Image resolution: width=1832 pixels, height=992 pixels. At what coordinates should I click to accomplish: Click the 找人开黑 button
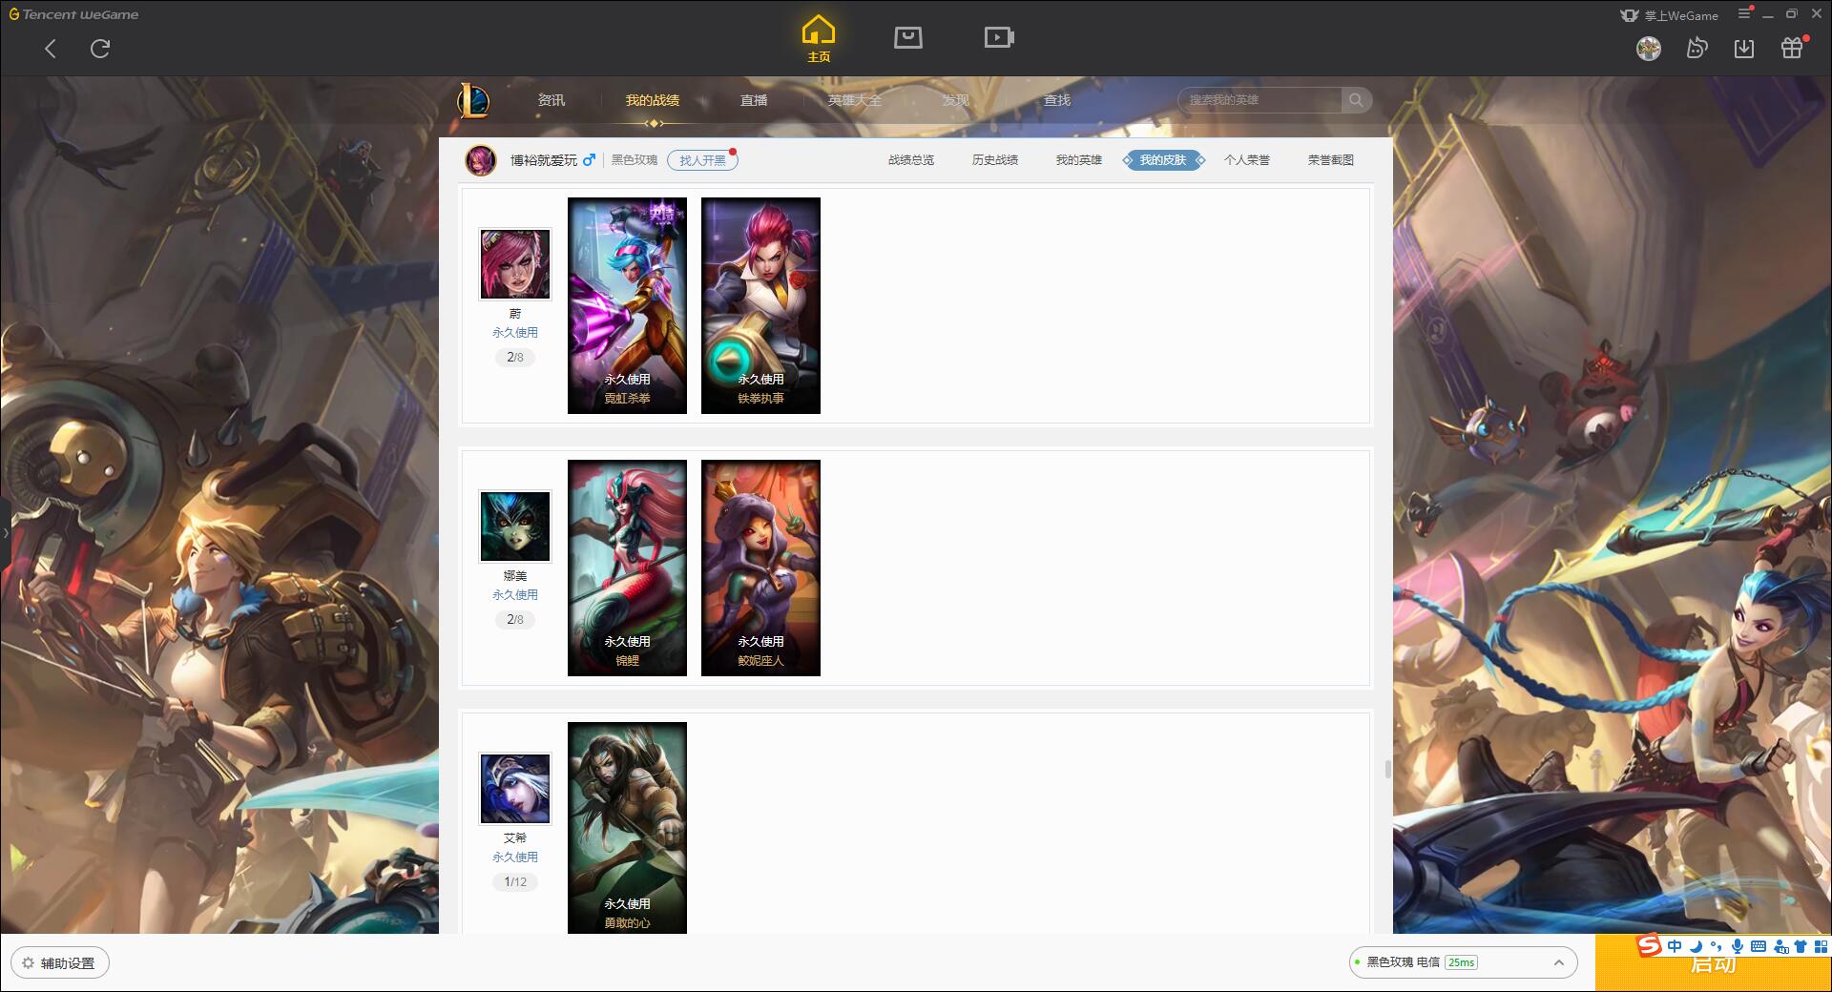click(x=702, y=160)
